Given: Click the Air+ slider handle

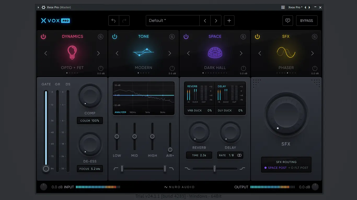Looking at the screenshot, I should tap(170, 150).
